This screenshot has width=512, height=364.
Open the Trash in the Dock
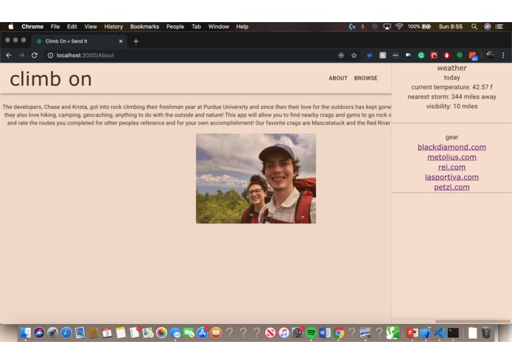click(x=486, y=333)
